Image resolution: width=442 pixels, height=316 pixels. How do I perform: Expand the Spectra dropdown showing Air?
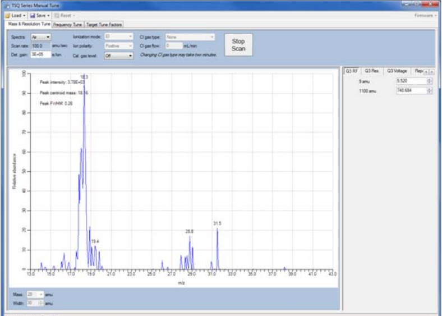coord(40,36)
